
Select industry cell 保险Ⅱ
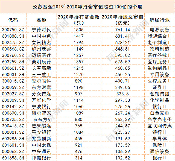159,145
